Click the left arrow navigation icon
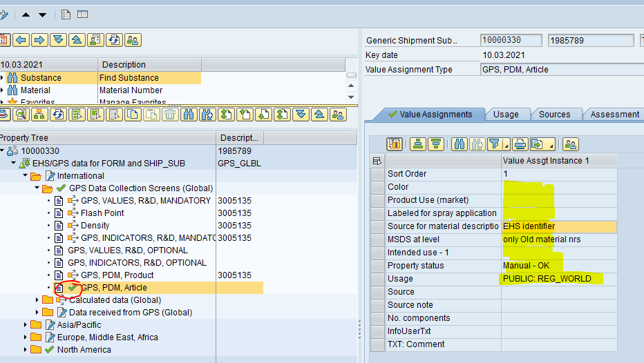 [21, 40]
